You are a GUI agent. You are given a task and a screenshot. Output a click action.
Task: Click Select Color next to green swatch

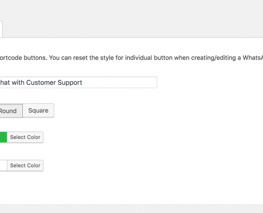pos(25,137)
